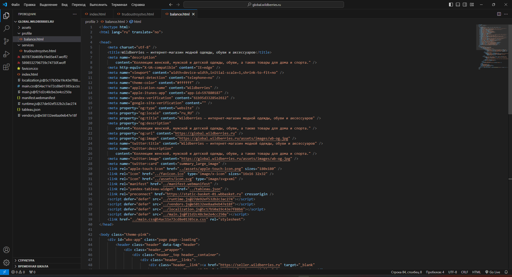The image size is (512, 277).
Task: Click the notifications bell in status bar
Action: pos(506,272)
